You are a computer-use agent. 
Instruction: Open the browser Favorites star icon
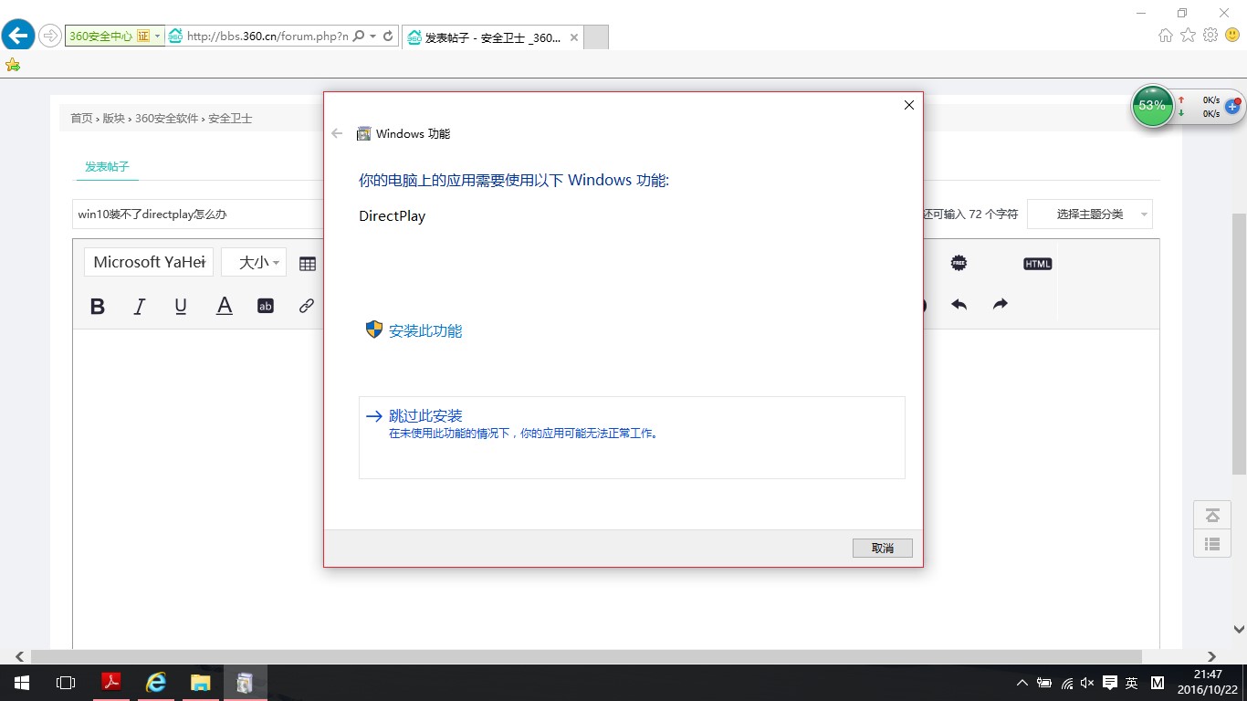1188,36
